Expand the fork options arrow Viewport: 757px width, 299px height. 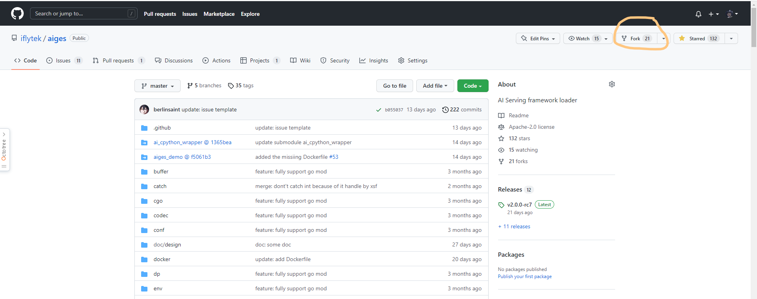pos(663,38)
